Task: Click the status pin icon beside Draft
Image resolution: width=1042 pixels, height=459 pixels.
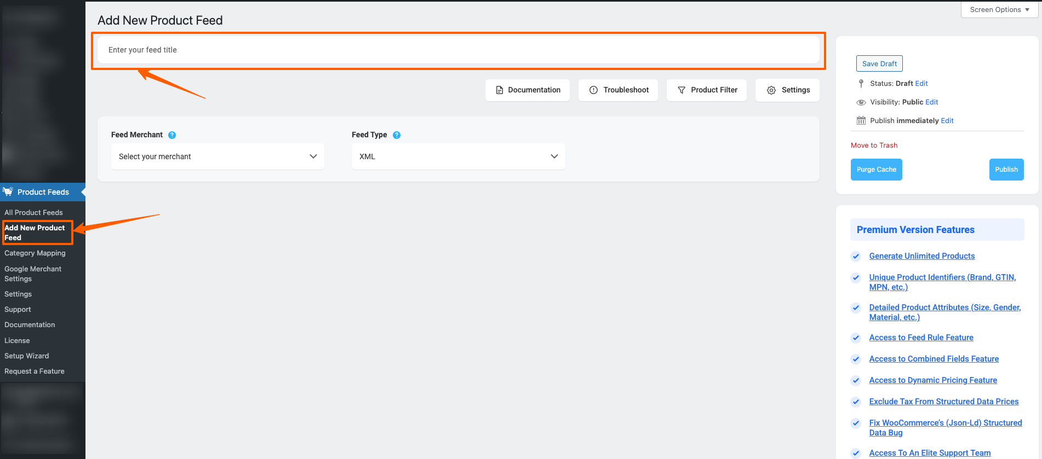Action: 861,84
